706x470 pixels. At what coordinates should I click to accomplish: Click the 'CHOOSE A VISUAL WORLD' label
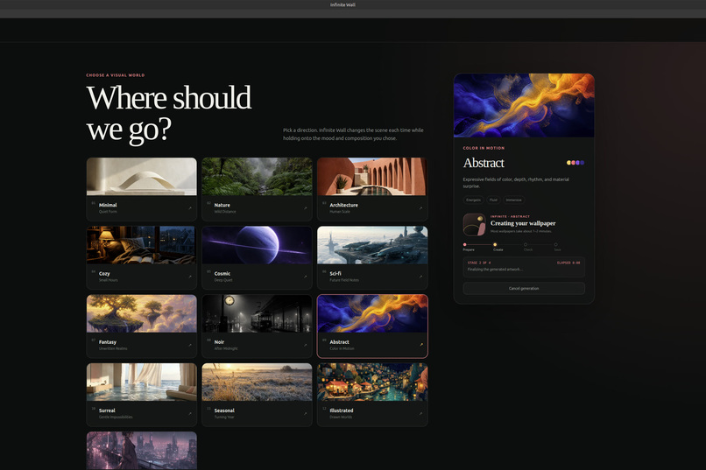coord(116,75)
